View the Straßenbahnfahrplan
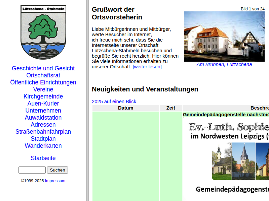Image resolution: width=269 pixels, height=201 pixels. [x=43, y=132]
